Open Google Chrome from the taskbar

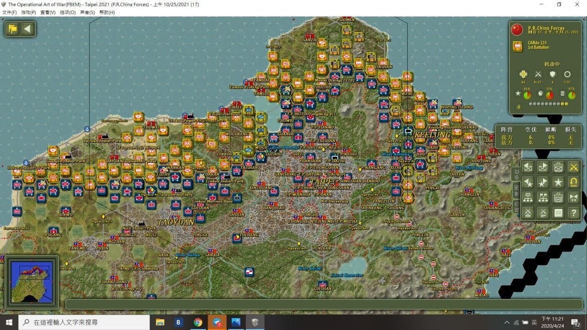[x=198, y=322]
